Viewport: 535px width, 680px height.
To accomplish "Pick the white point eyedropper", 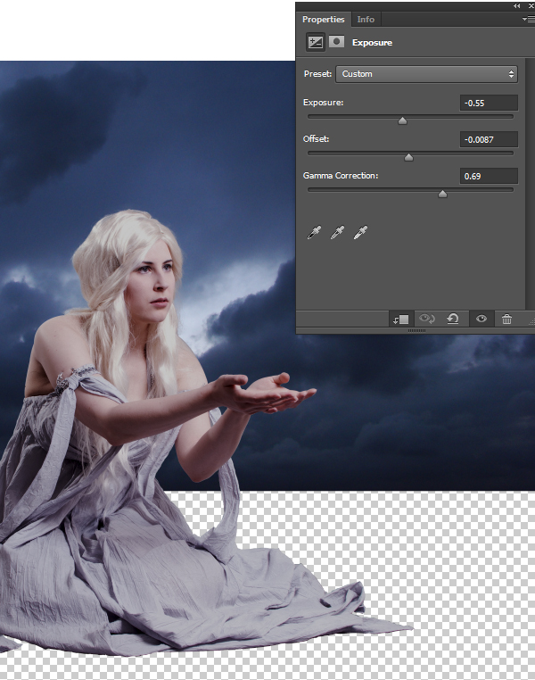I will tap(361, 233).
